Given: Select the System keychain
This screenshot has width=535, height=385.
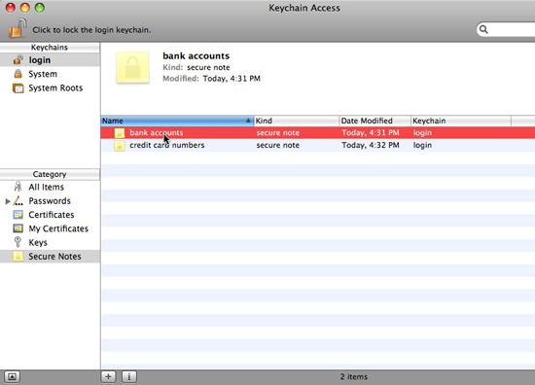Looking at the screenshot, I should [50, 74].
